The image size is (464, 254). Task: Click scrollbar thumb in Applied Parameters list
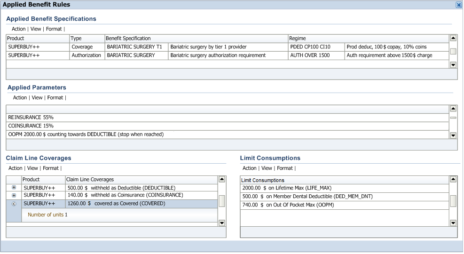453,118
